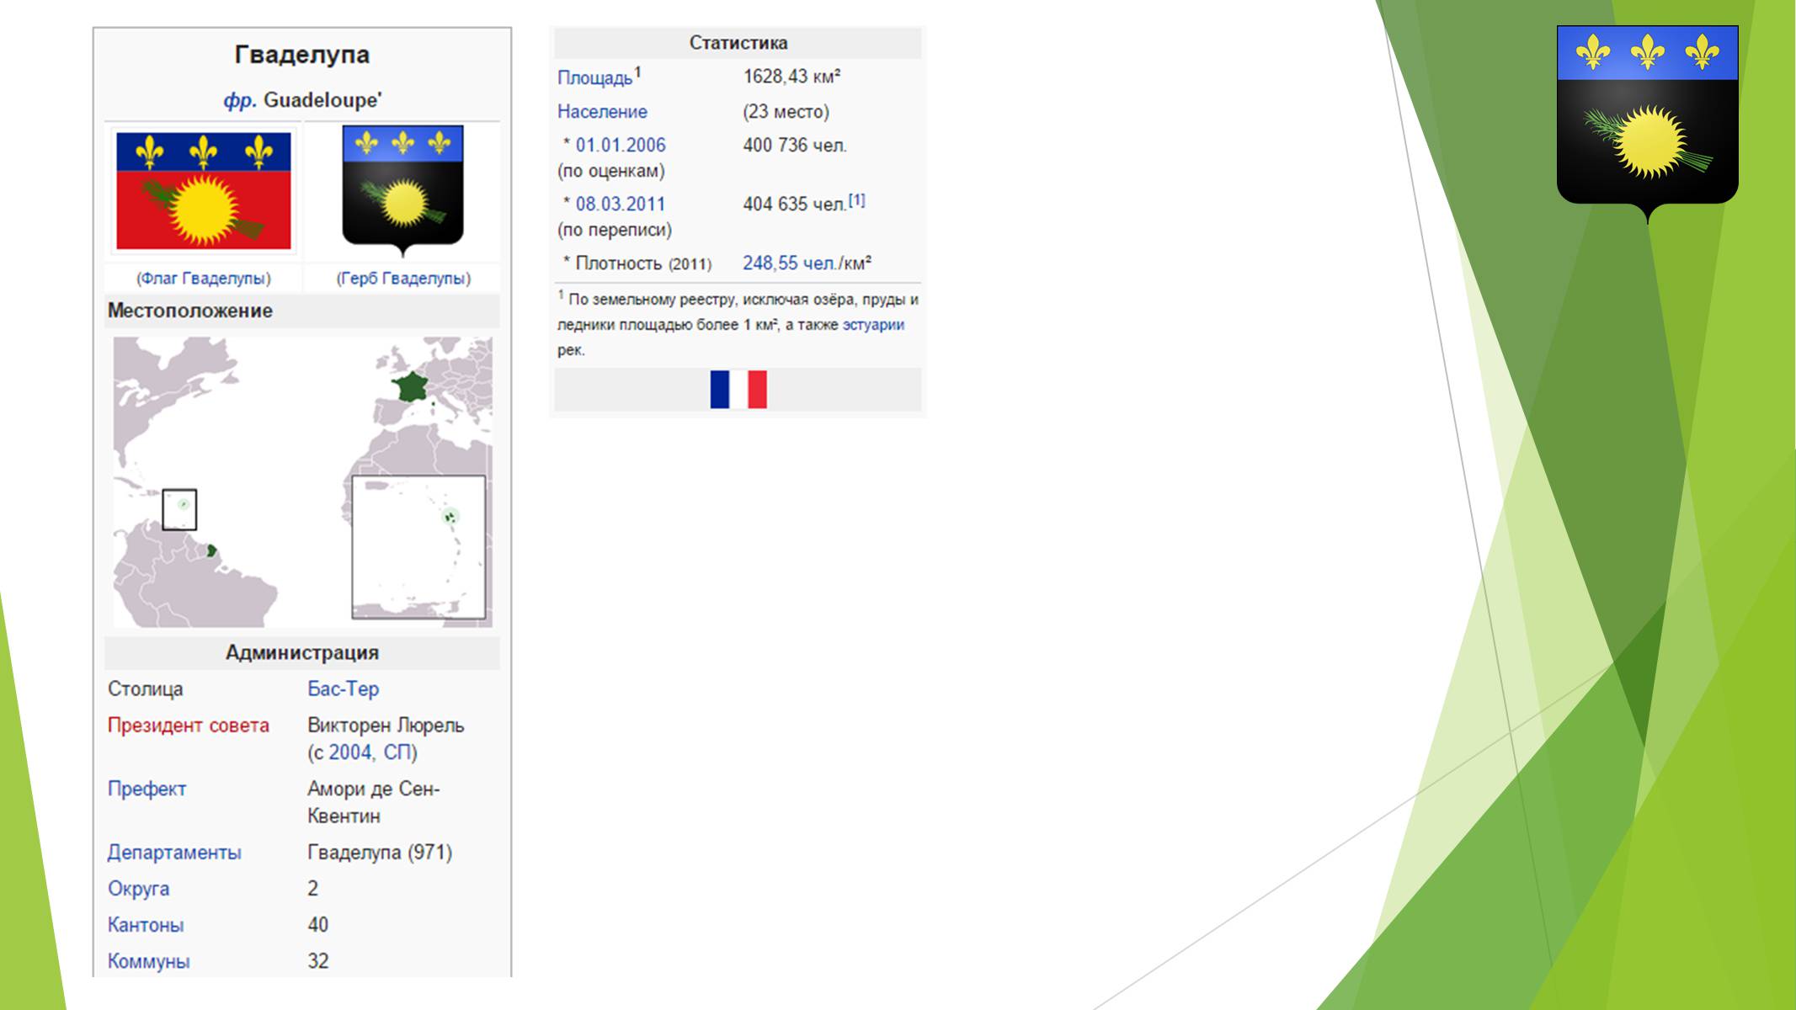The image size is (1796, 1010).
Task: Click the 'Гваделупа' infobox title
Action: point(302,55)
